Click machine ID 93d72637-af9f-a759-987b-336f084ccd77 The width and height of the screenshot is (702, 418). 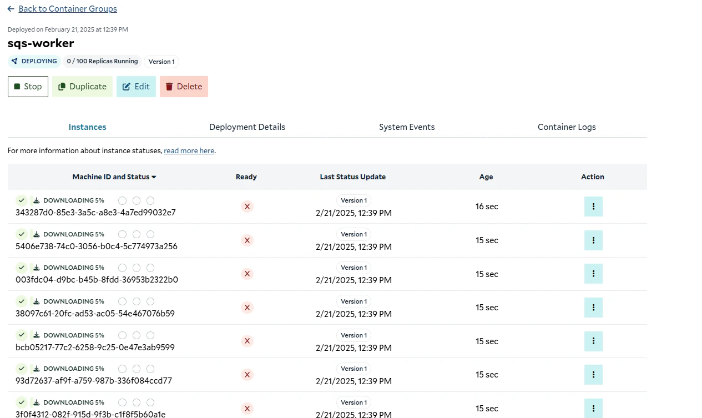94,380
